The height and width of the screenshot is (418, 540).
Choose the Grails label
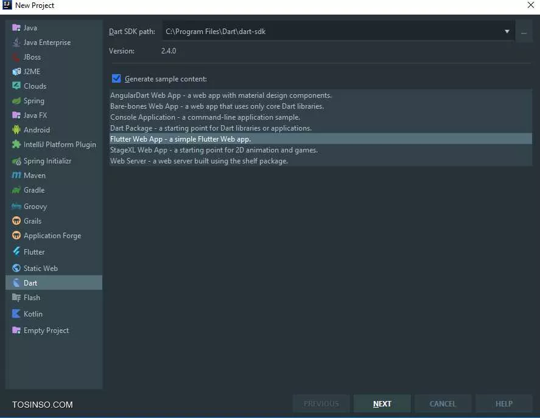point(33,221)
